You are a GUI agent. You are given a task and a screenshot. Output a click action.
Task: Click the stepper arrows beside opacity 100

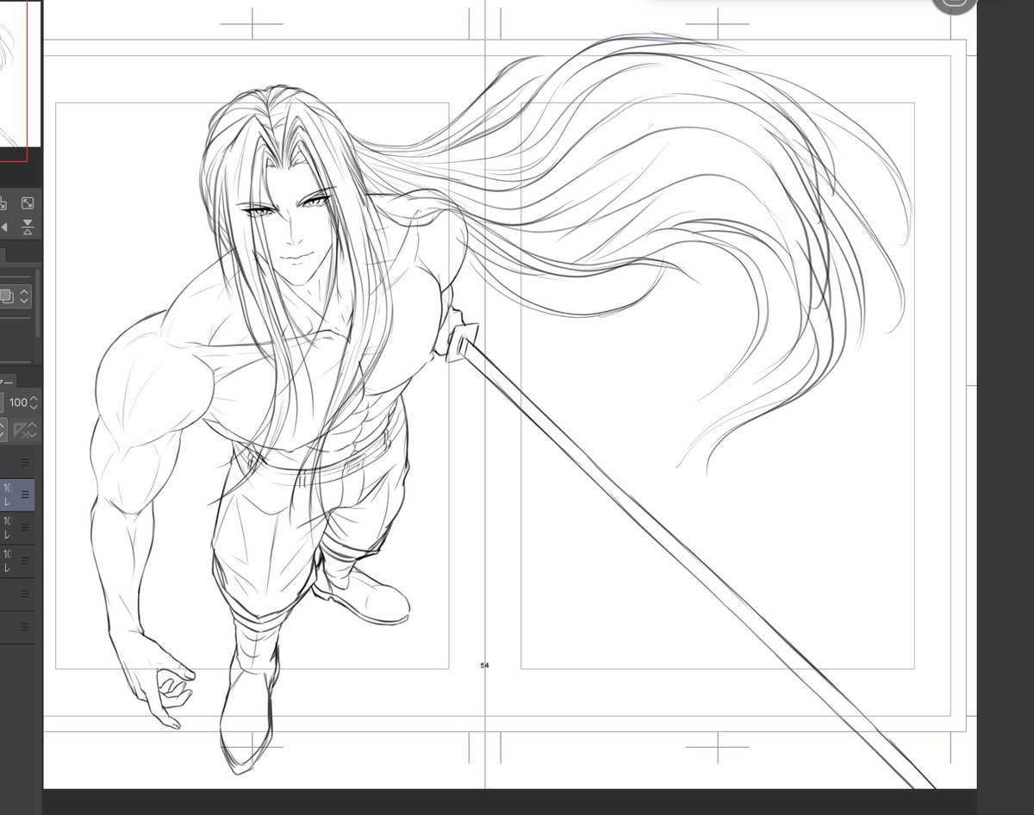click(34, 402)
